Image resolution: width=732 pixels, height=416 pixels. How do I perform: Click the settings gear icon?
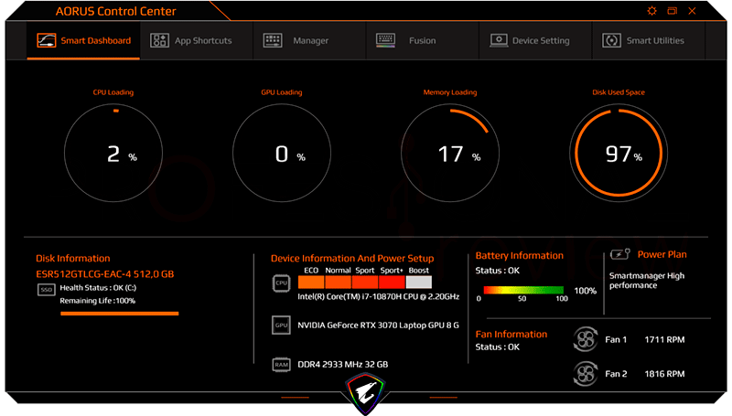[x=652, y=11]
